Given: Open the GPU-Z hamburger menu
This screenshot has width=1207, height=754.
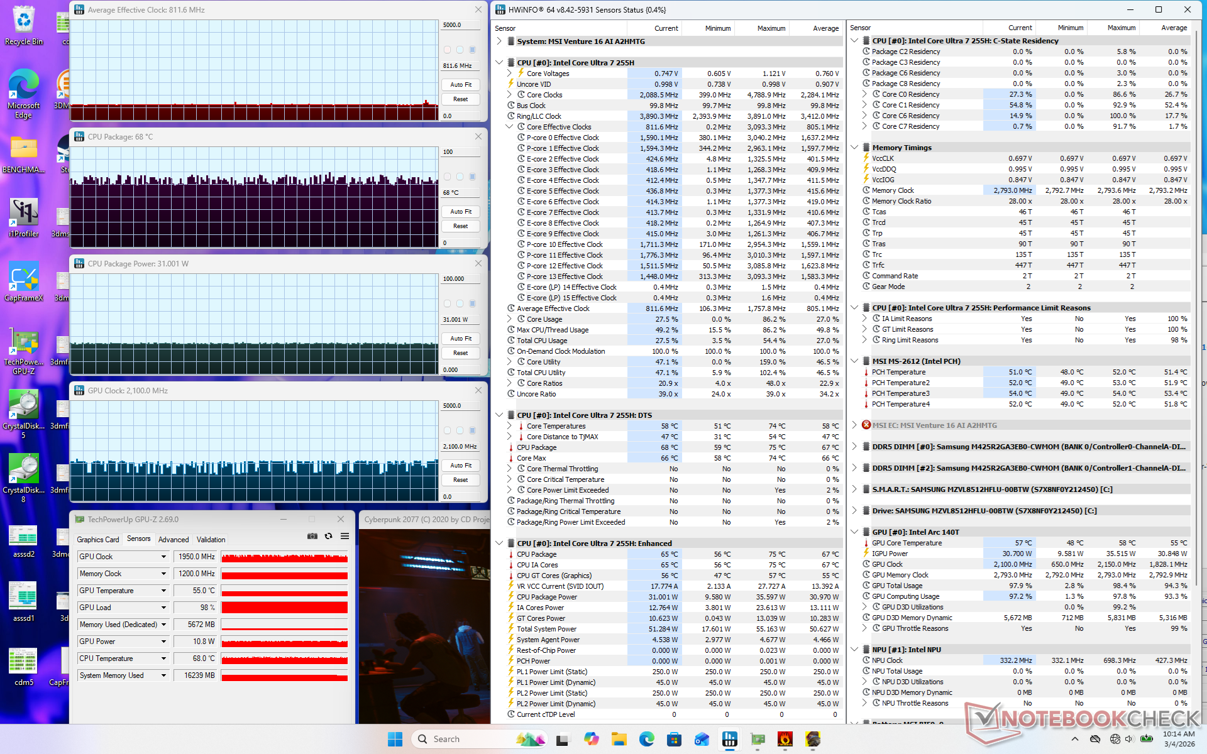Looking at the screenshot, I should pyautogui.click(x=344, y=536).
